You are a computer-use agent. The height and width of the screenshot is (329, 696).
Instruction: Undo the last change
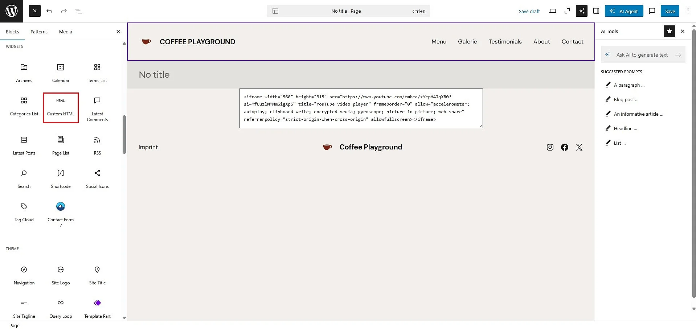49,11
